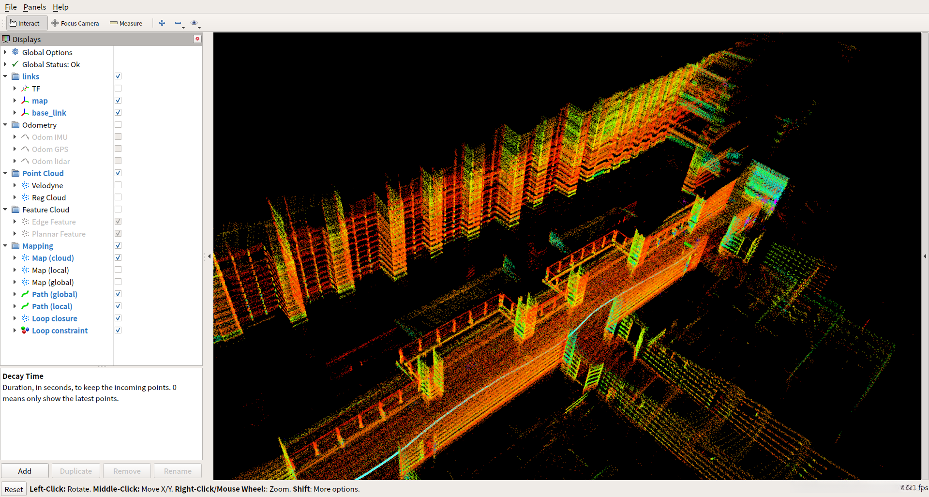Click the Duplicate button

[x=76, y=471]
